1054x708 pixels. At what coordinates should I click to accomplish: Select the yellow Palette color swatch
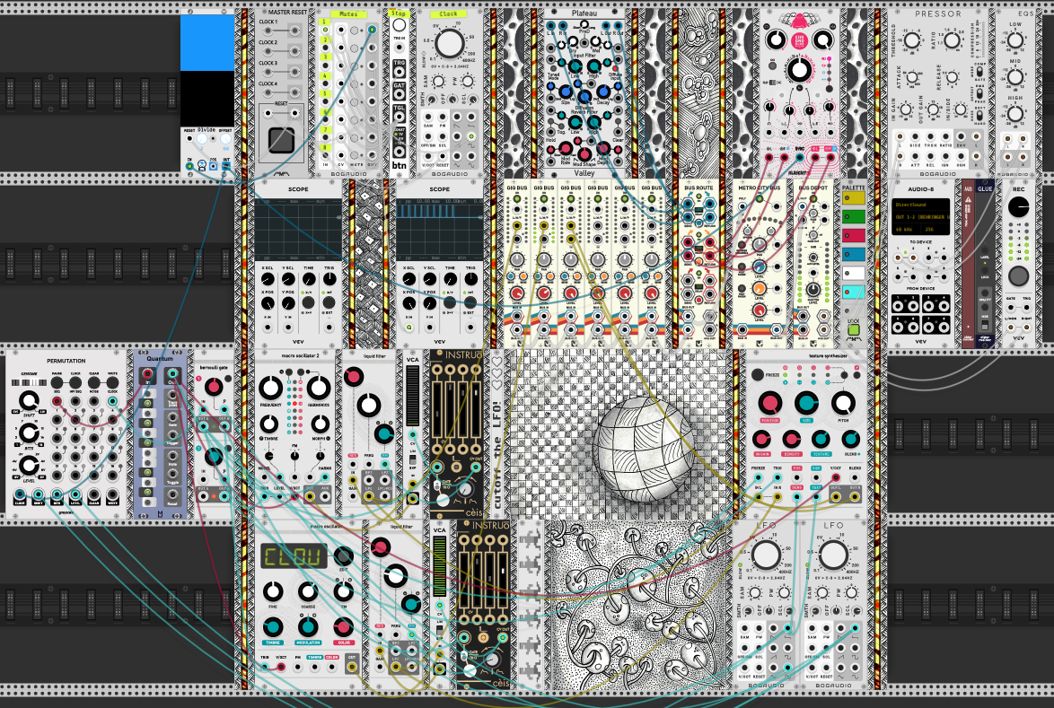click(853, 198)
